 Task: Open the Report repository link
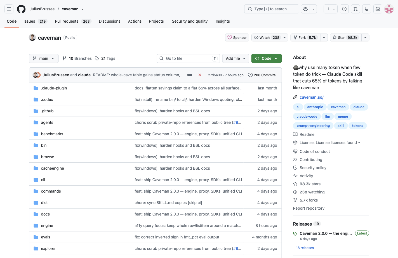pos(309,208)
